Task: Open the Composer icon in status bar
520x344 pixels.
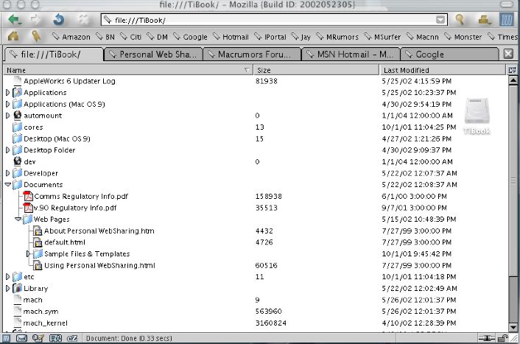Action: pos(38,338)
